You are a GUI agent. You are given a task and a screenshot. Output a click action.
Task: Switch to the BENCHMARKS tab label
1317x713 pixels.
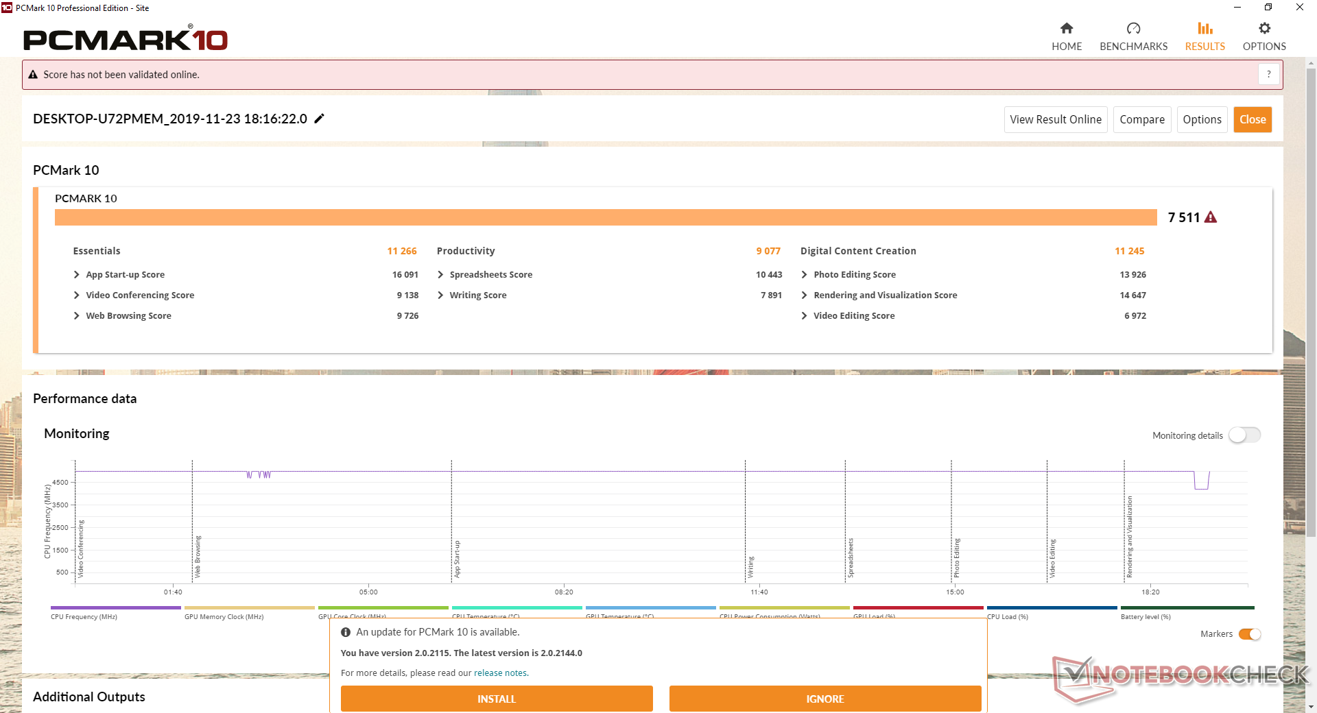coord(1133,47)
